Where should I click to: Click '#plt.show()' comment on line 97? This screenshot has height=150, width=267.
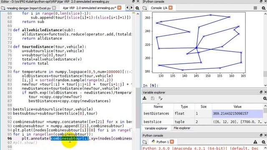(x=25, y=142)
